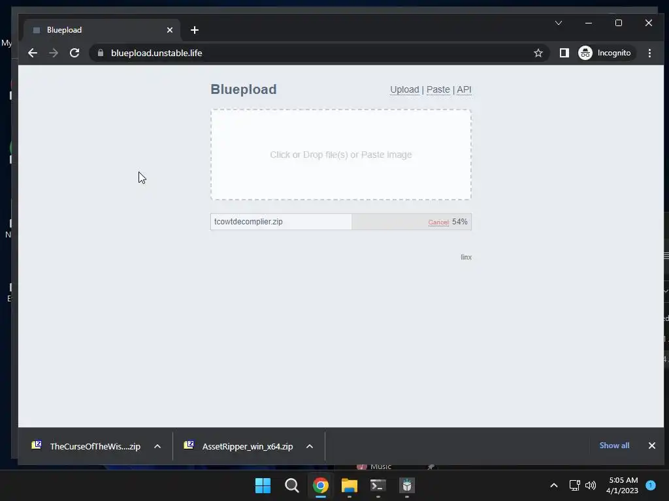Viewport: 669px width, 501px height.
Task: Open the API documentation link
Action: [x=465, y=89]
